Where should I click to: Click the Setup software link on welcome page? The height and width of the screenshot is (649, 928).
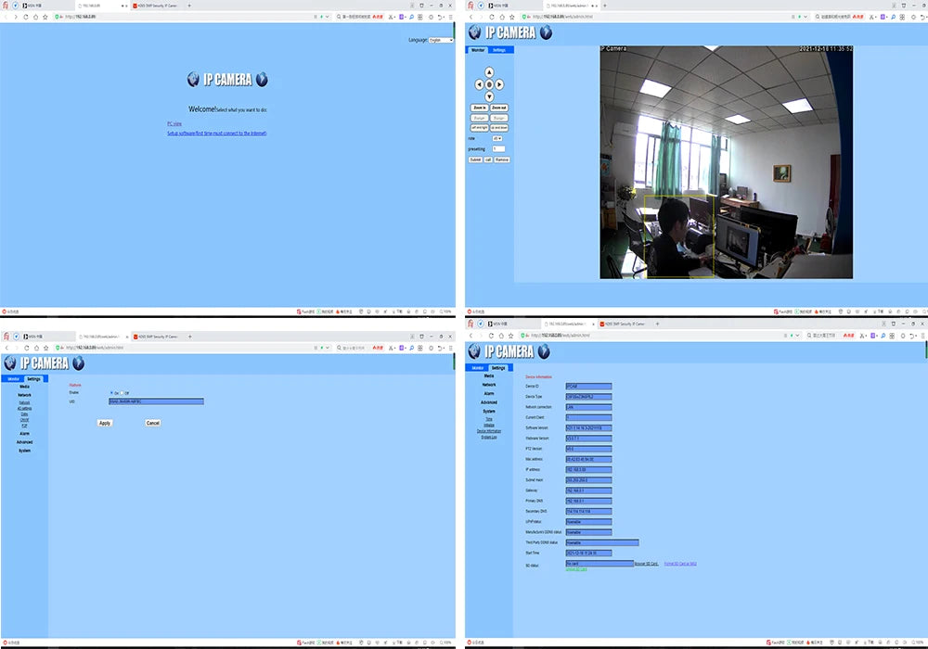point(216,133)
